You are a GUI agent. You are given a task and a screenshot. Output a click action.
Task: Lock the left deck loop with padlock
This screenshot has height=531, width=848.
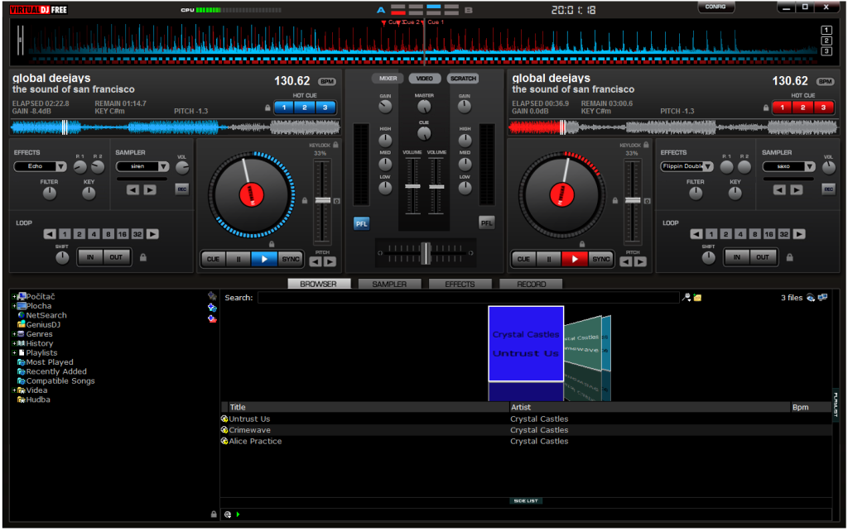143,257
